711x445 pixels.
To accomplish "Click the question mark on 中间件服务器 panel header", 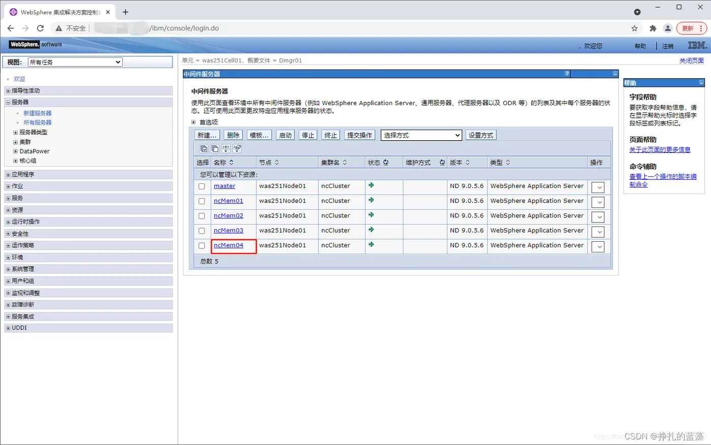I will 567,74.
